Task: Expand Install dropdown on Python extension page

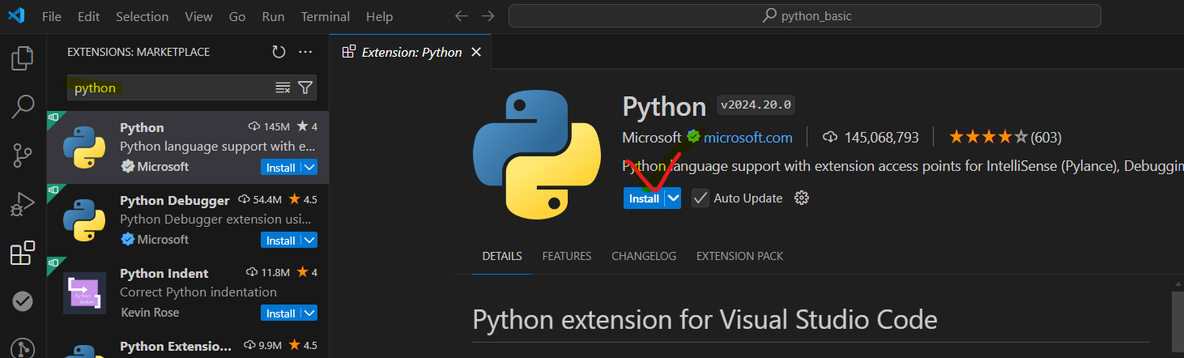Action: pos(673,198)
